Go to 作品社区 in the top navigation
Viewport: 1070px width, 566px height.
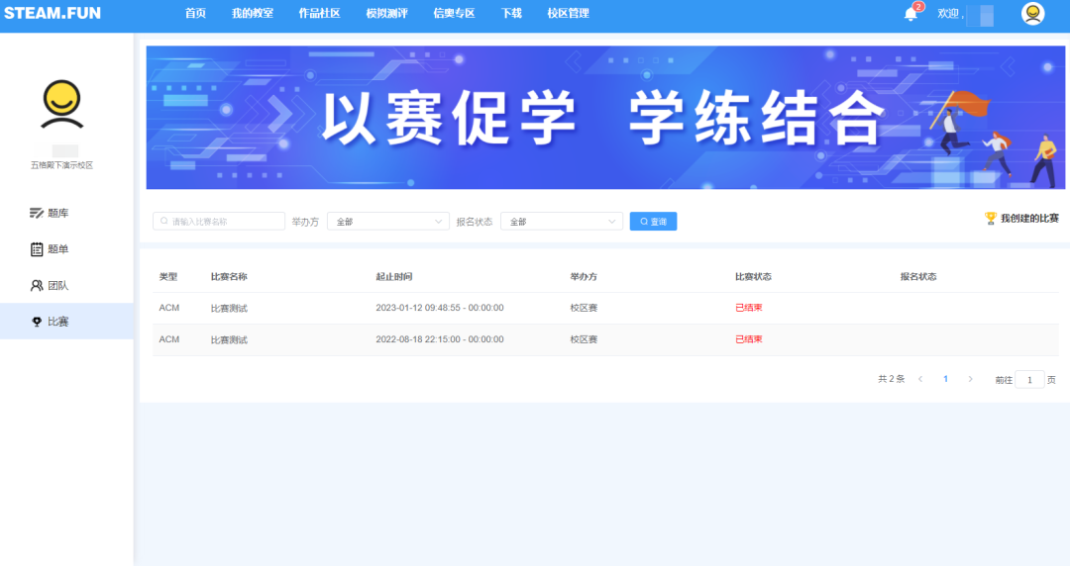[x=319, y=14]
